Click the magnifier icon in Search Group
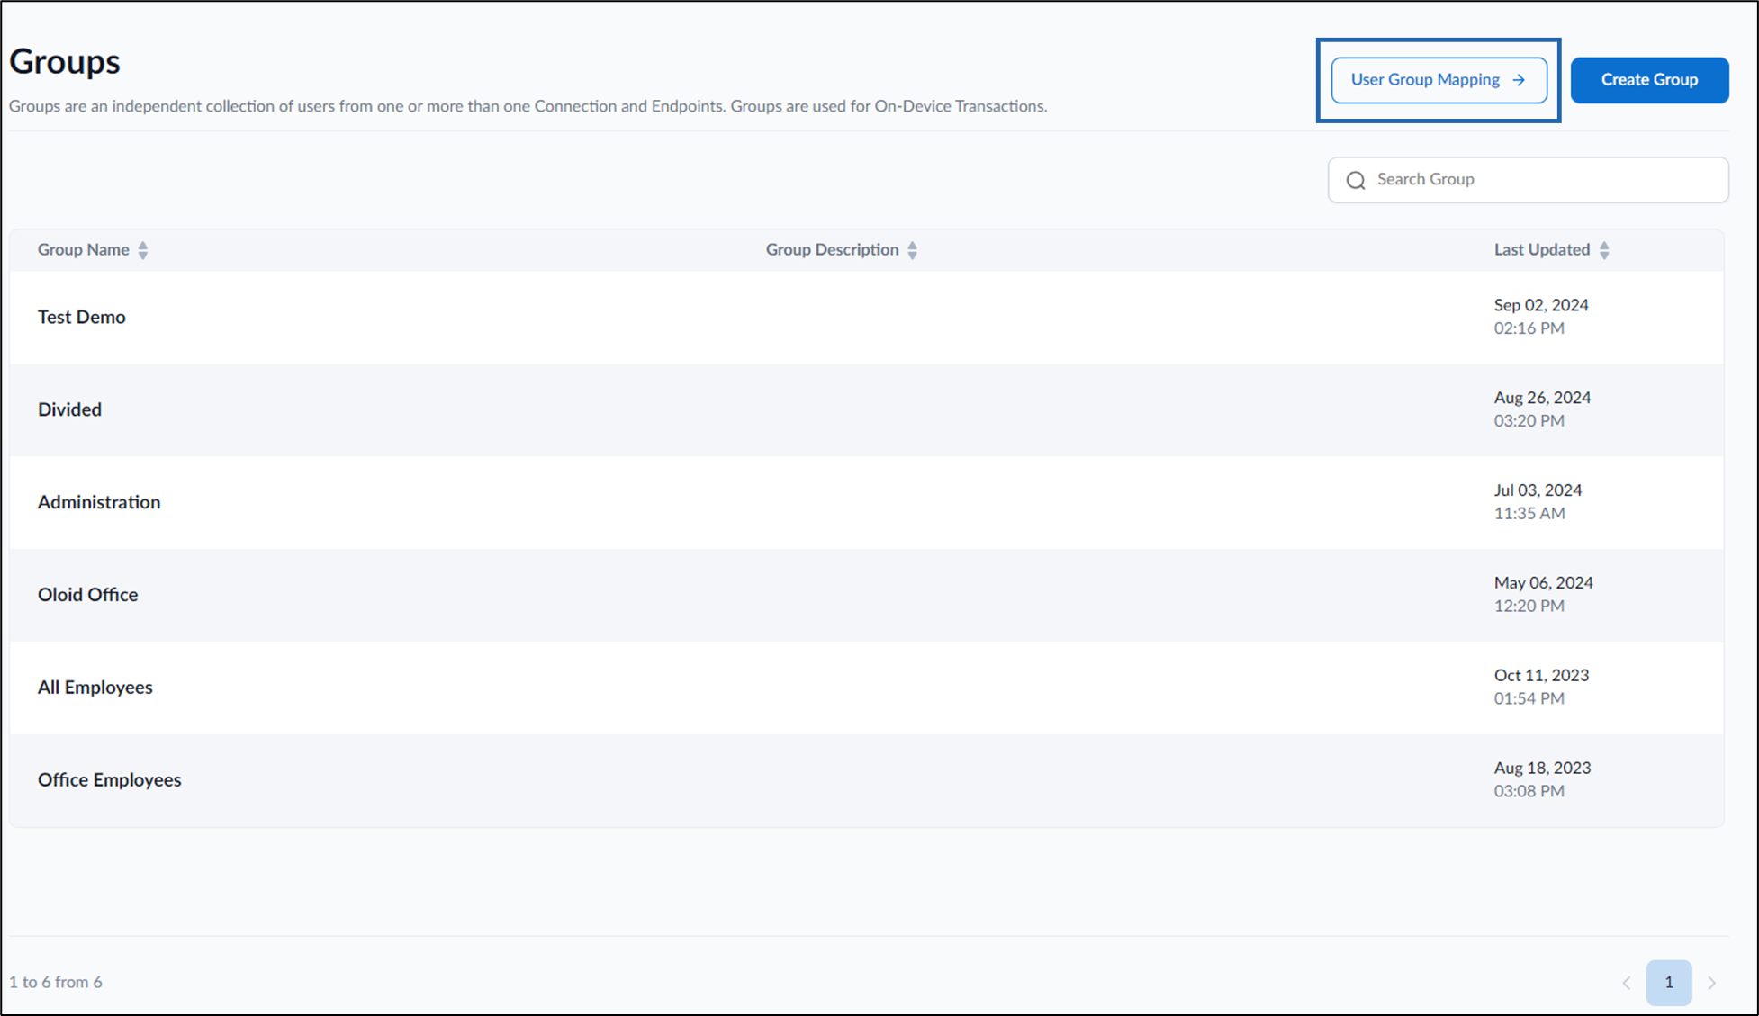The width and height of the screenshot is (1759, 1016). click(x=1356, y=180)
